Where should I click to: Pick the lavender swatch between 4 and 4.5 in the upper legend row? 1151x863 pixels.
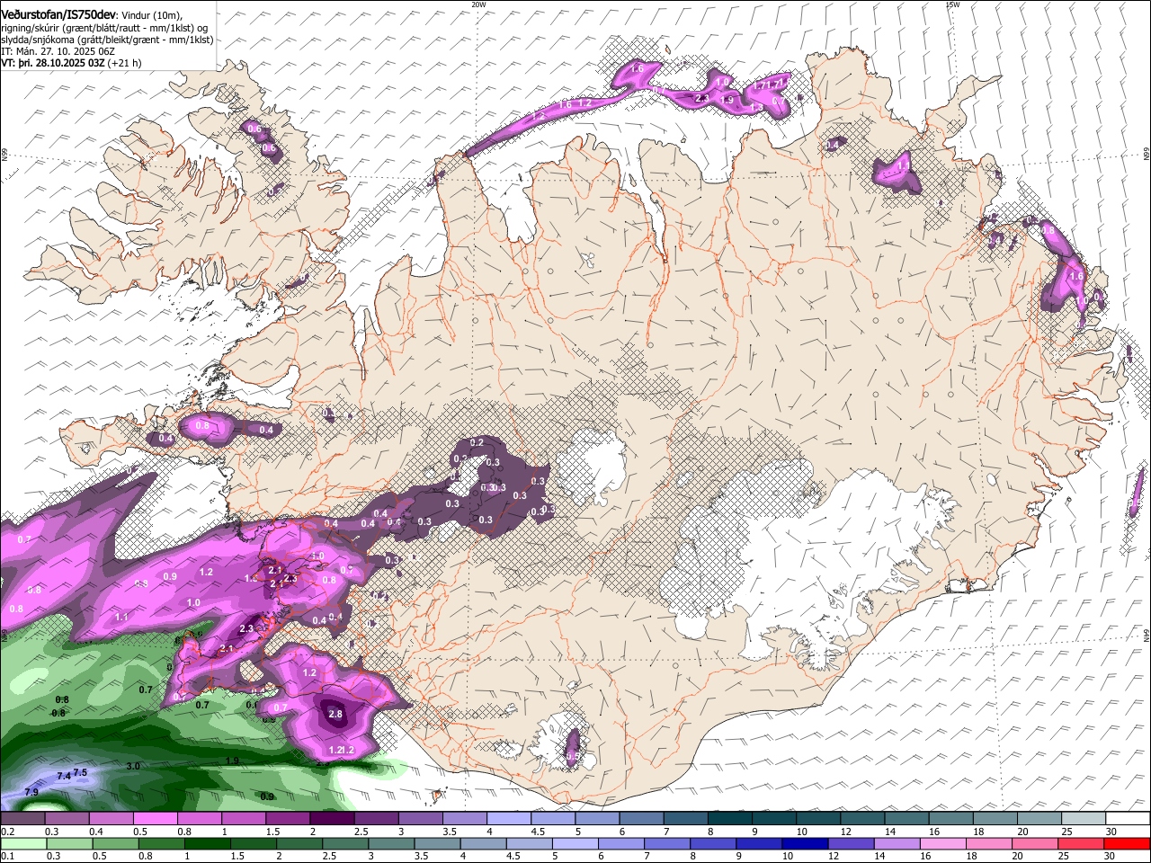pos(508,819)
